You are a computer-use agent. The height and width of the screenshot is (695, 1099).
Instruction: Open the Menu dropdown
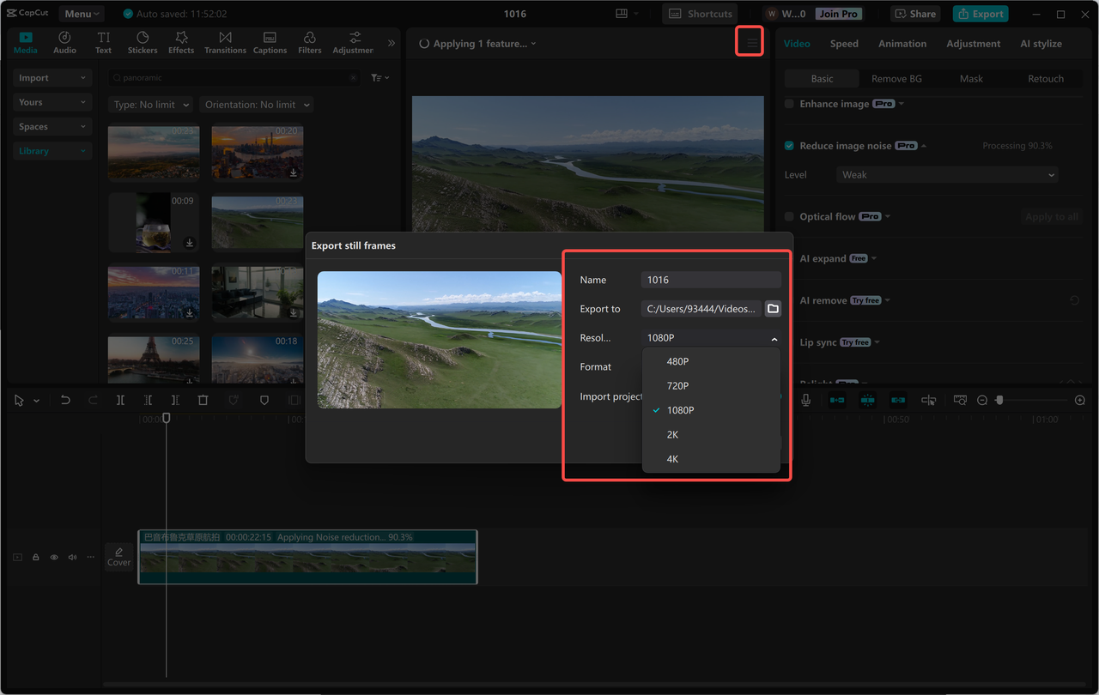point(81,13)
